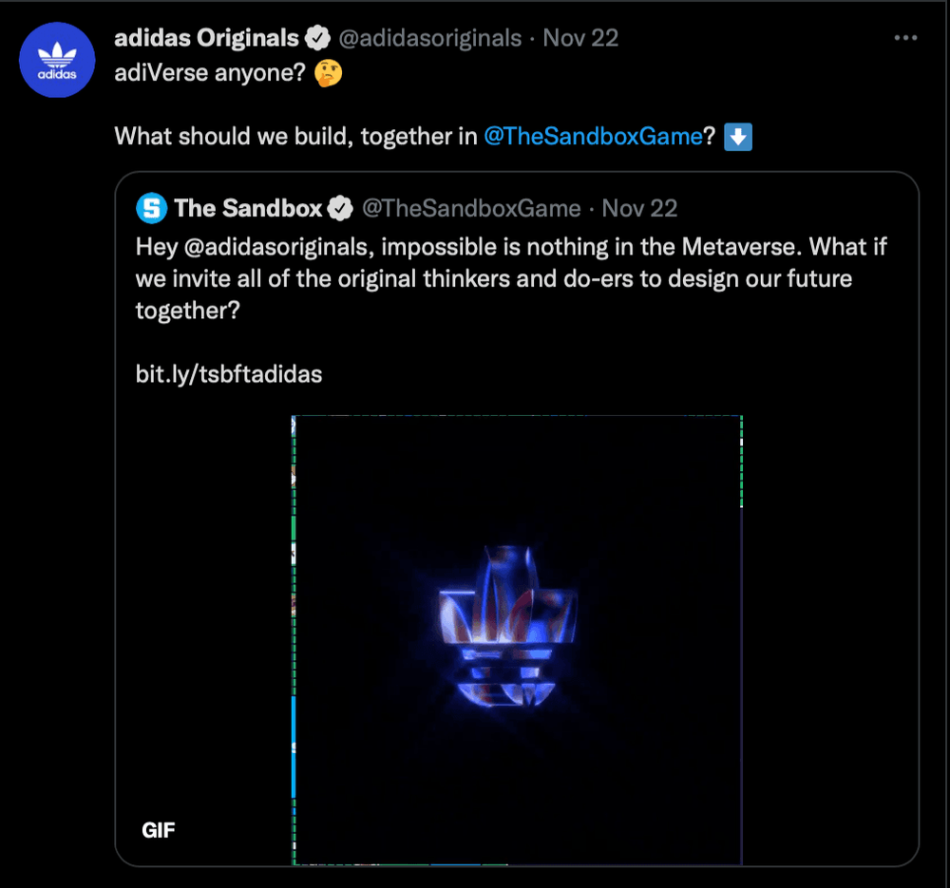Screen dimensions: 950x888
Task: Click the GIF badge label
Action: tap(159, 830)
